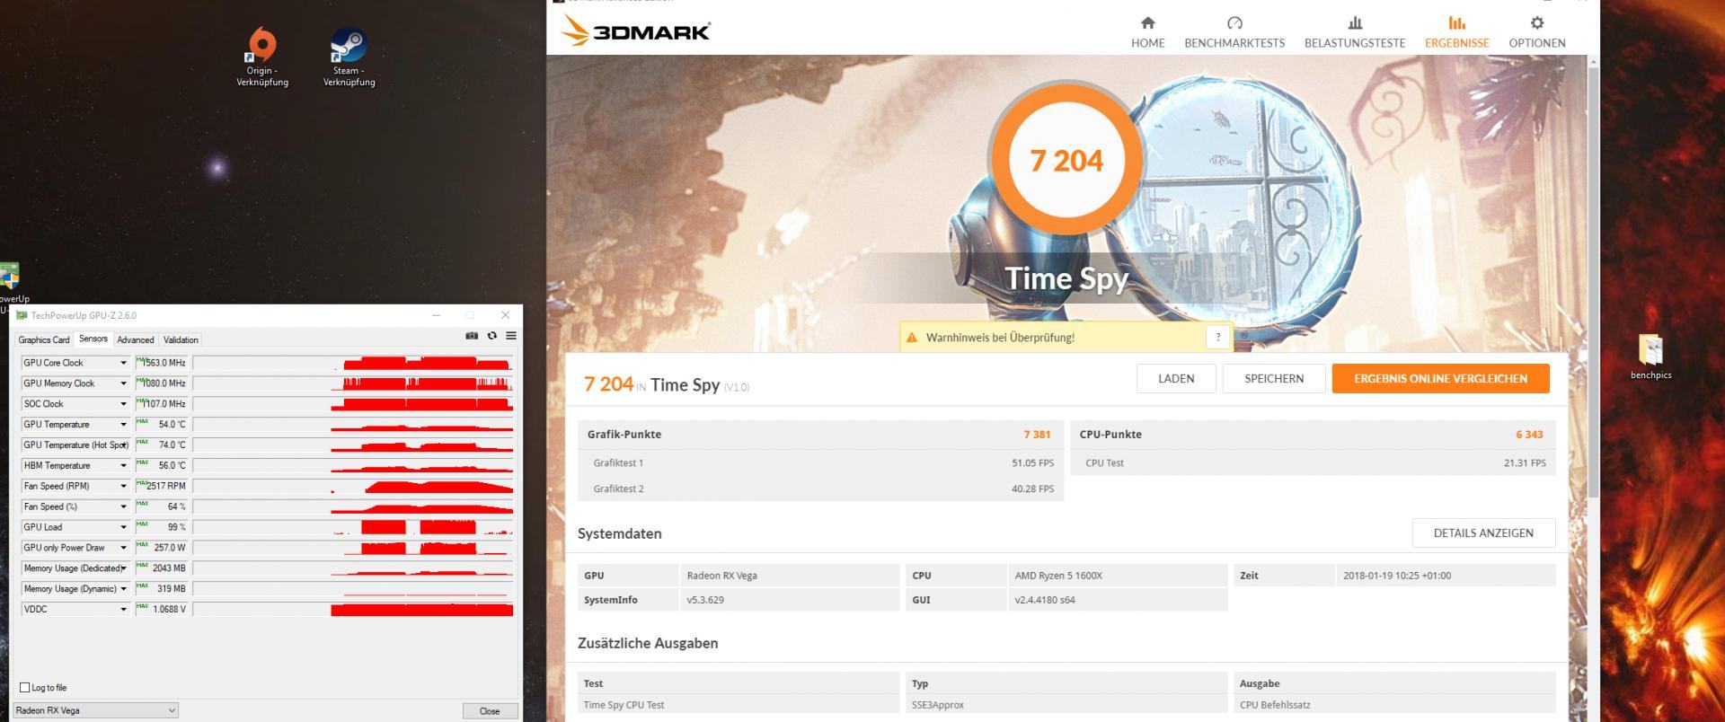Switch to Validation tab in GPU-Z
The width and height of the screenshot is (1725, 722).
click(x=181, y=340)
